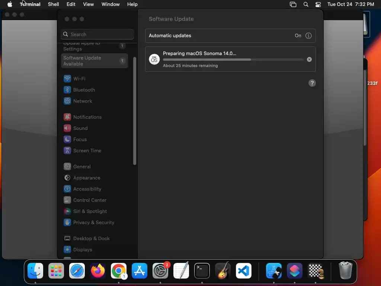381x286 pixels.
Task: Click the date and time in menu bar
Action: (x=350, y=4)
